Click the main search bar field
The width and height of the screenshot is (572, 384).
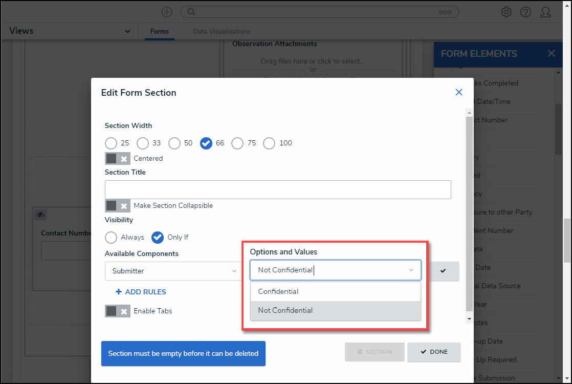click(320, 12)
